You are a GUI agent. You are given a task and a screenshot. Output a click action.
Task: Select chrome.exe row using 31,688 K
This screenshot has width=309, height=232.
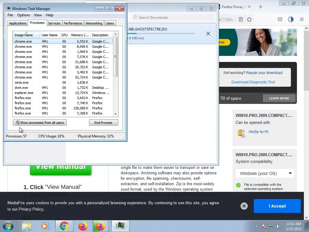tap(63, 62)
